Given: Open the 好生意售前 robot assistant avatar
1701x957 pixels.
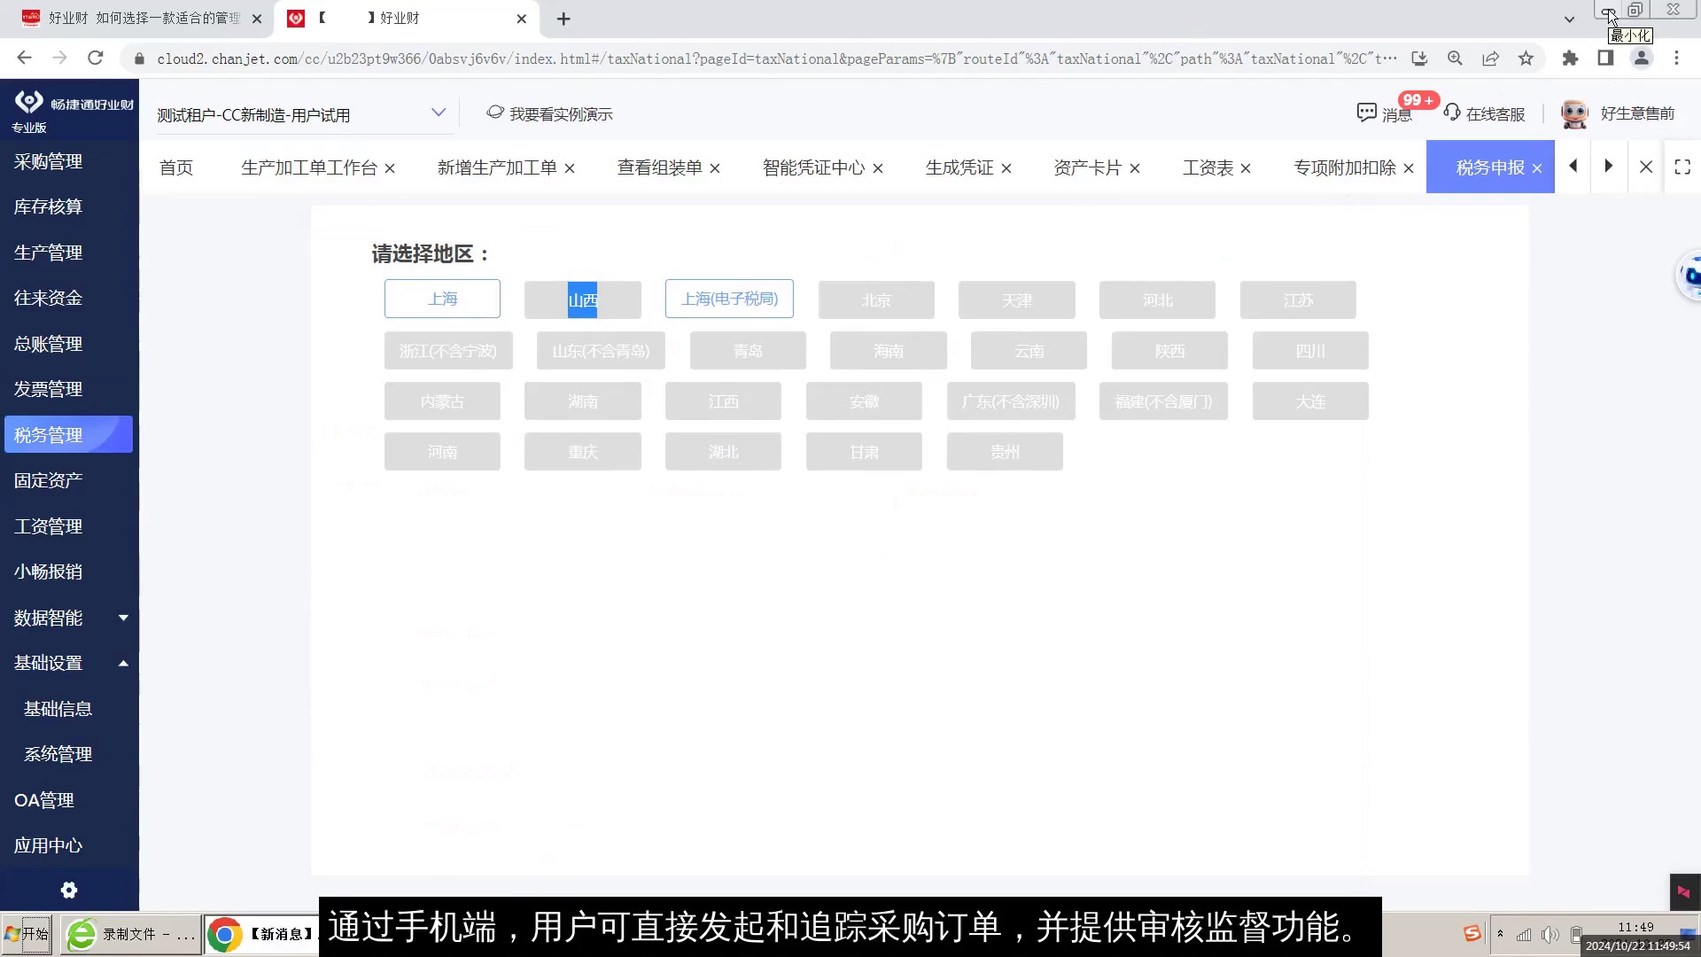Looking at the screenshot, I should 1573,113.
